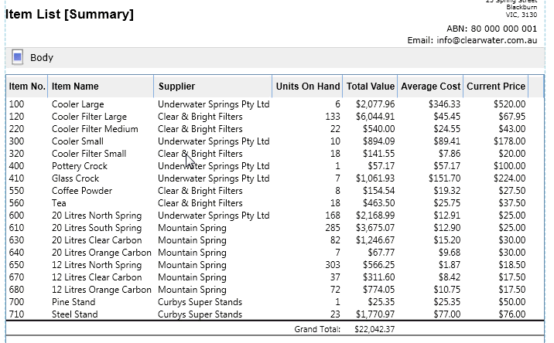This screenshot has height=343, width=554.
Task: Click the ABN: 80 000 000 001 text
Action: (491, 29)
